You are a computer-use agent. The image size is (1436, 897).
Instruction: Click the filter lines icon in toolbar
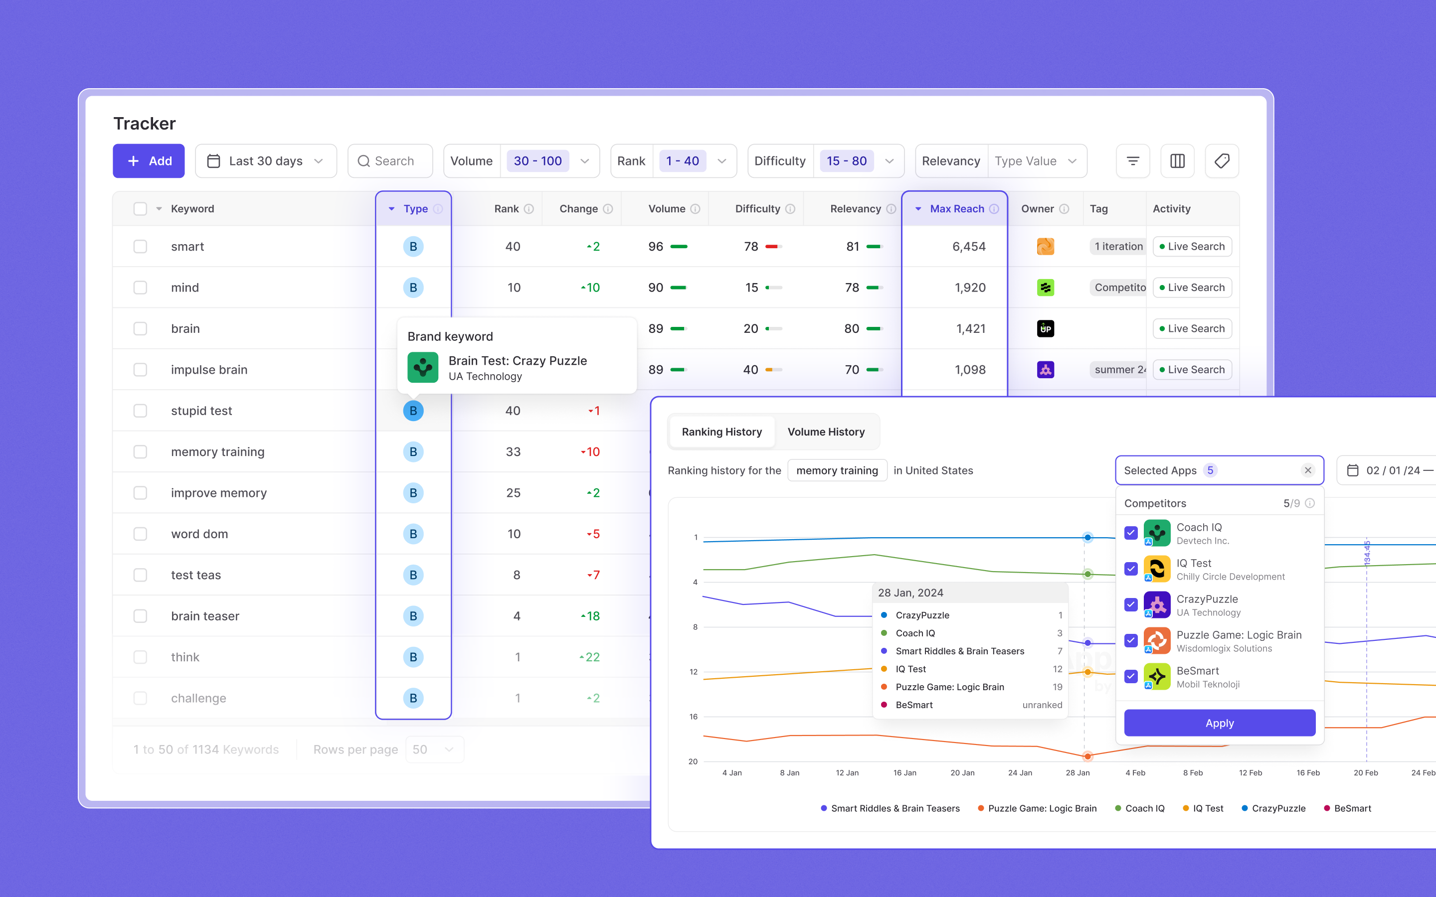coord(1132,161)
